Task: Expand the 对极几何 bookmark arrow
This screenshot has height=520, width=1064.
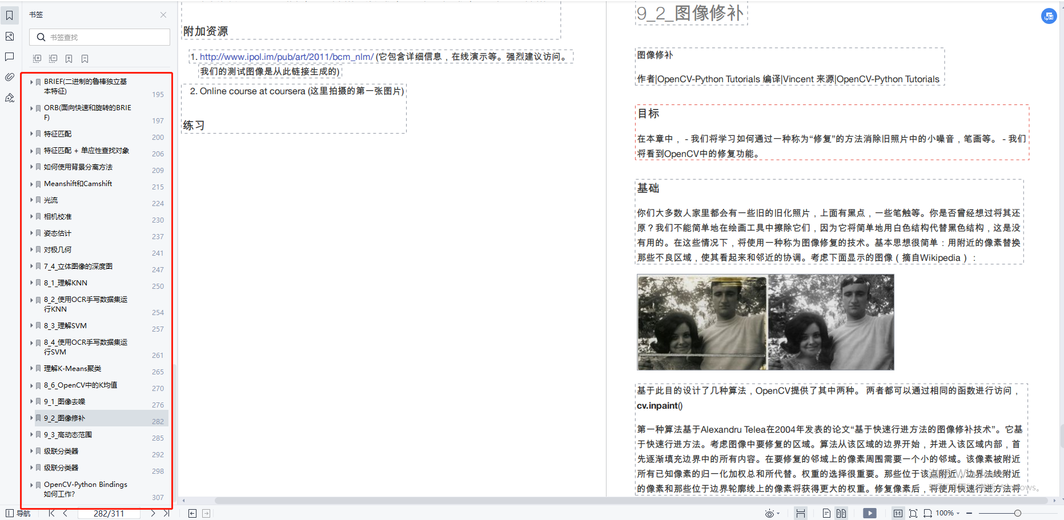Action: coord(31,249)
